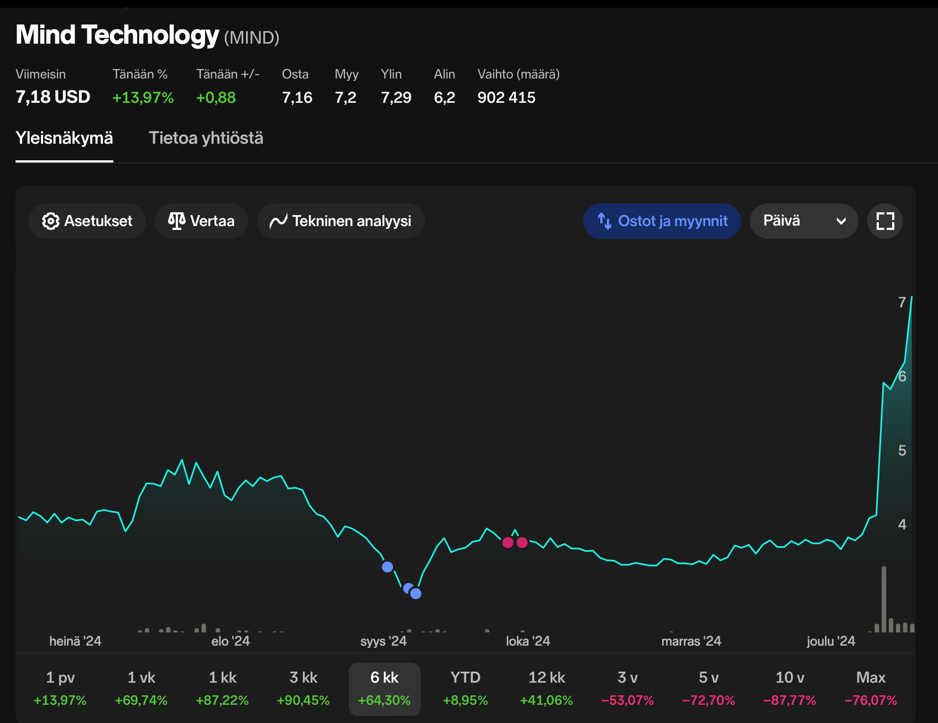Click the chevron arrow in Päivä dropdown

point(841,222)
